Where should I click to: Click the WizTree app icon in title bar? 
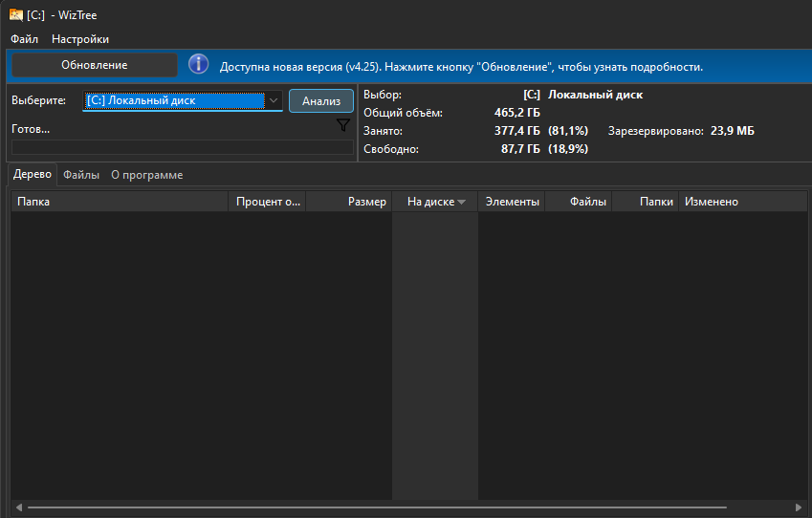pos(16,14)
